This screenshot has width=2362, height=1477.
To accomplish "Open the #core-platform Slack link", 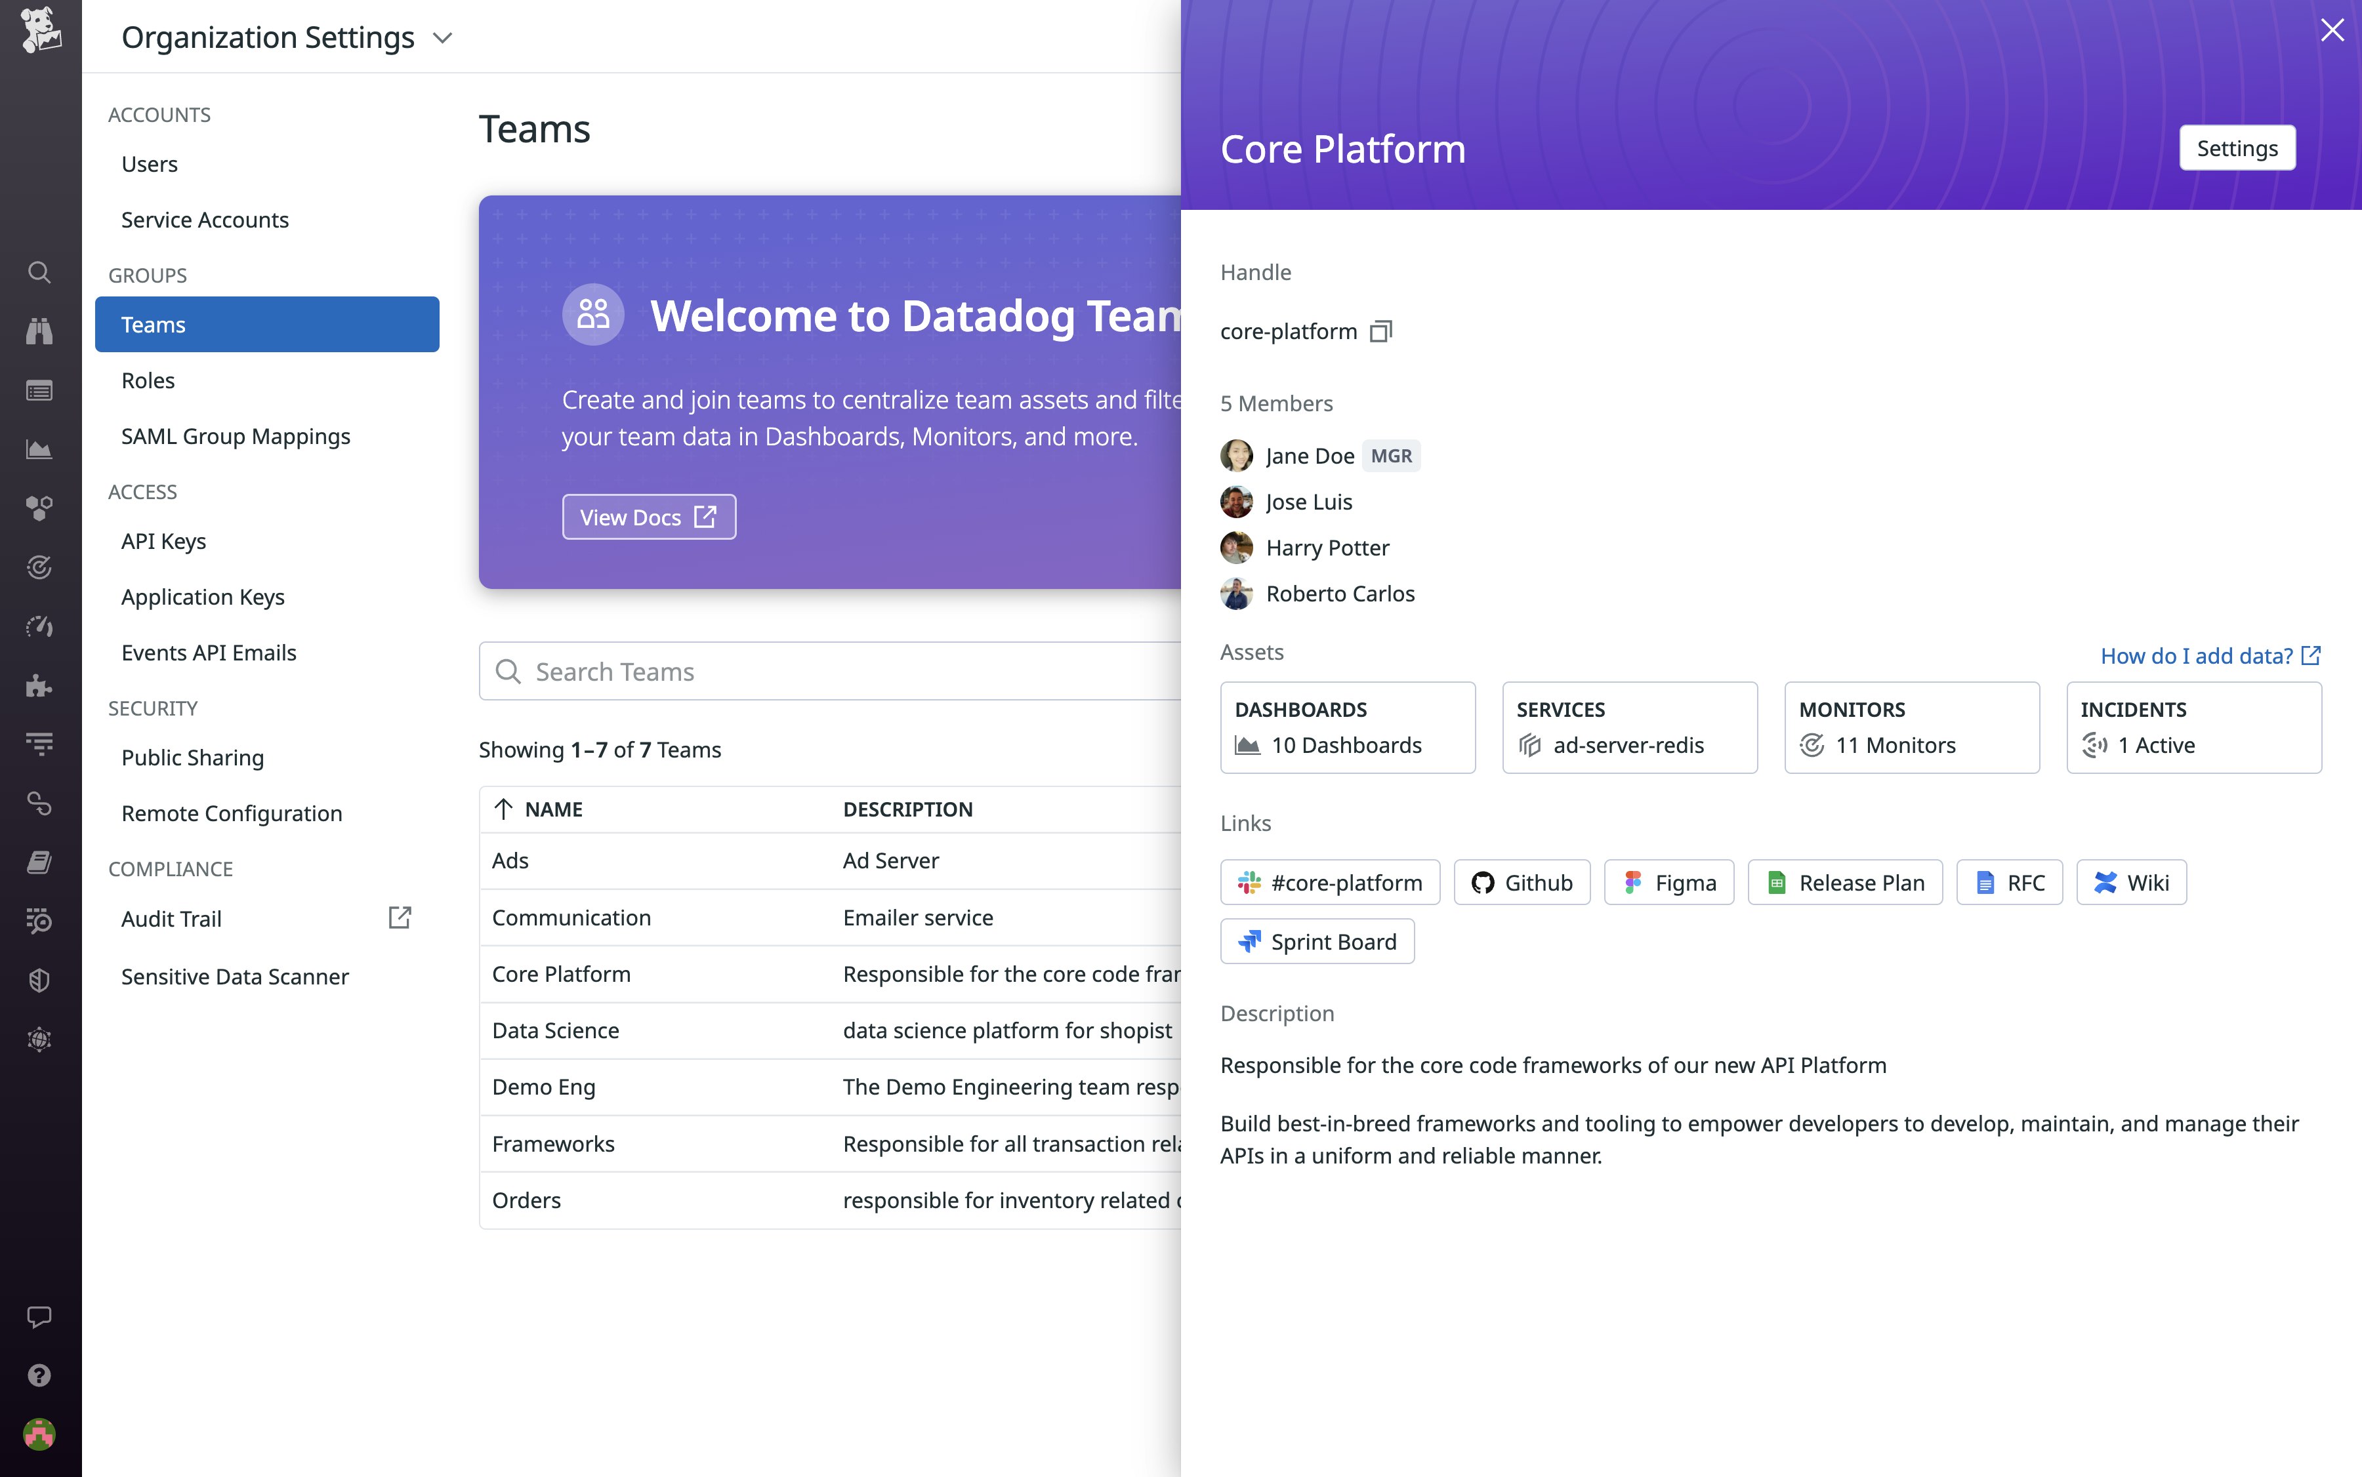I will [x=1329, y=881].
